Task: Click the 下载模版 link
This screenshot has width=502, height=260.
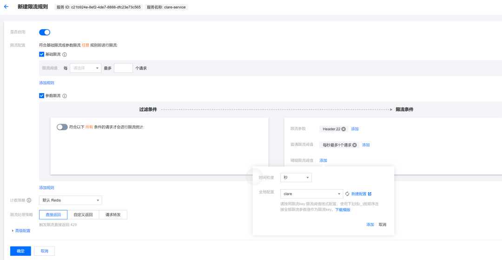Action: coord(343,210)
